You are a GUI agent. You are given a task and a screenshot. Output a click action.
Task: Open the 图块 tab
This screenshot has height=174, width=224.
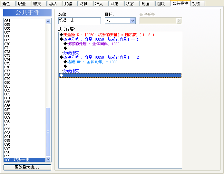[162, 4]
